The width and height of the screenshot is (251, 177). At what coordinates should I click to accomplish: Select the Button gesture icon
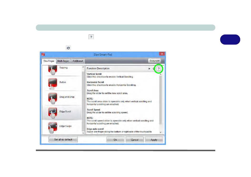click(x=53, y=83)
